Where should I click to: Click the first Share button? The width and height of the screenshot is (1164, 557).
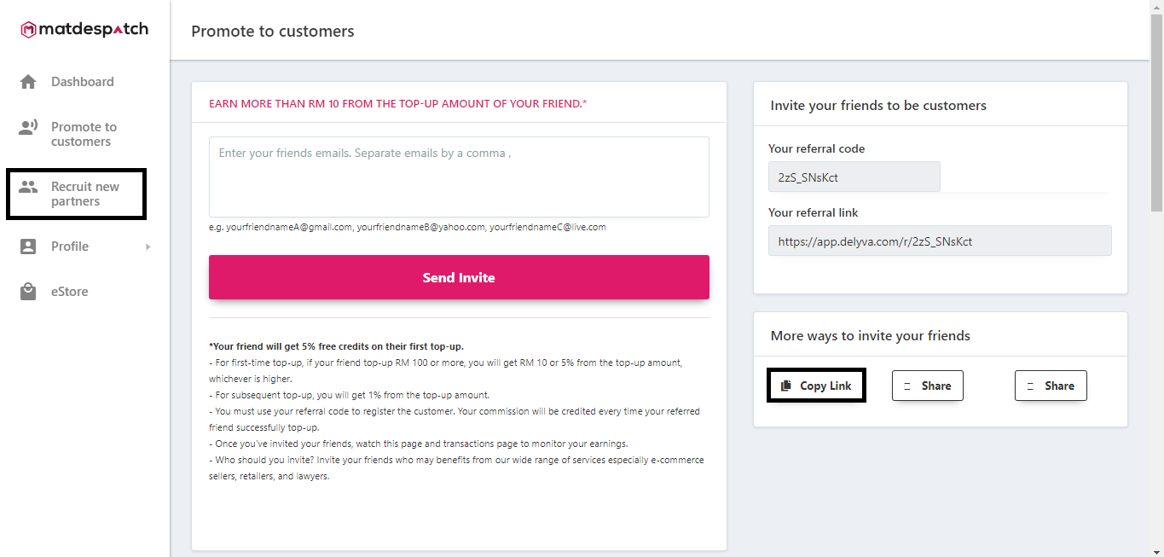pyautogui.click(x=928, y=386)
